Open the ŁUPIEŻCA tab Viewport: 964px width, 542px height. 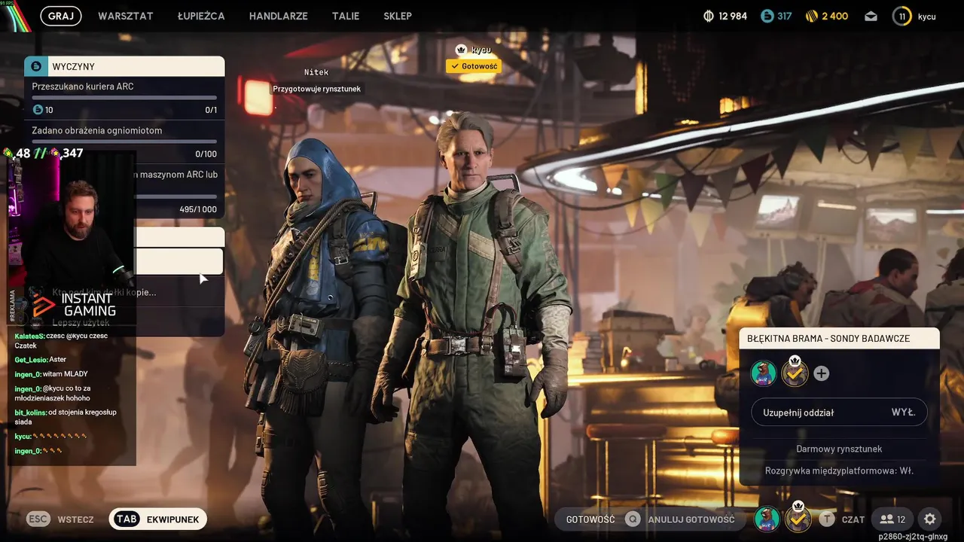[x=201, y=16]
